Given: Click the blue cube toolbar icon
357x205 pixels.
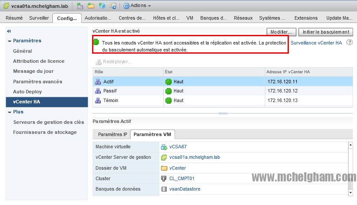Looking at the screenshot, I should 102,6.
